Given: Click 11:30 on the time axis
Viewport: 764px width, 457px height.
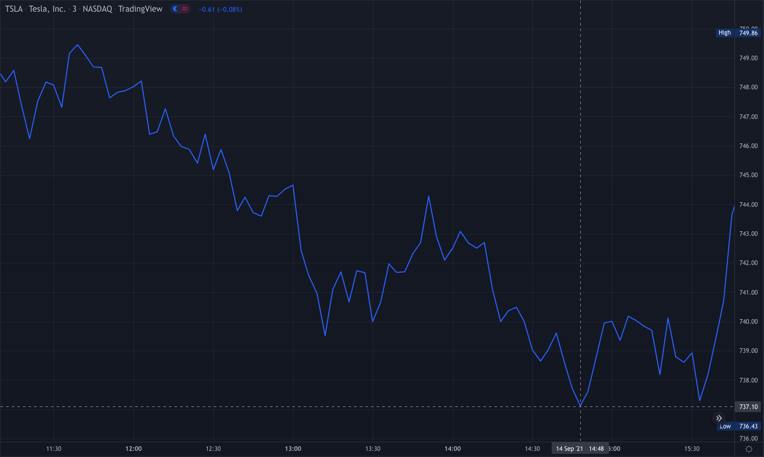Looking at the screenshot, I should click(x=54, y=449).
